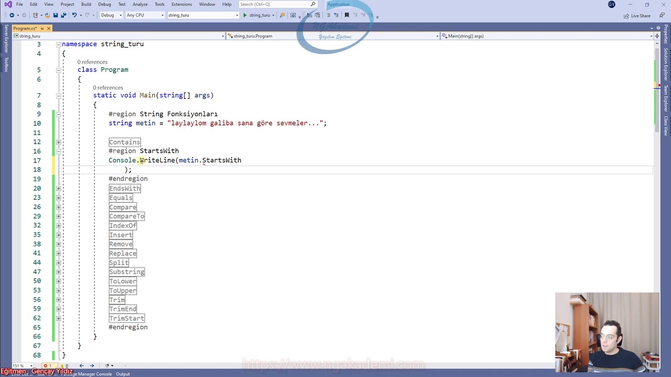Collapse the Main method block
Screen dimensions: 671x377
58,95
